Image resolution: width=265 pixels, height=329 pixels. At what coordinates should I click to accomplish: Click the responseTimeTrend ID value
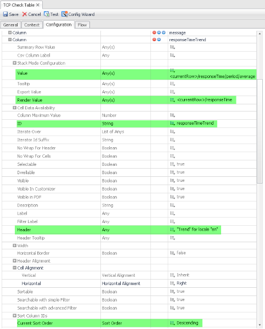195,123
